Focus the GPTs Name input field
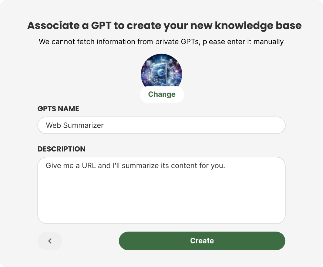This screenshot has height=267, width=323. [161, 125]
